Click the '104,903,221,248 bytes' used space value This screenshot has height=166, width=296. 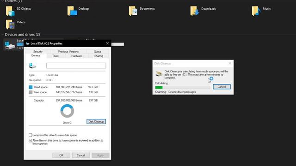coord(69,87)
